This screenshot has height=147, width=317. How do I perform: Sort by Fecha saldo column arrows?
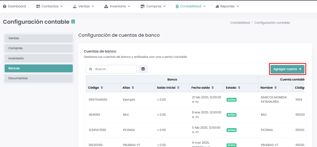(x=213, y=88)
